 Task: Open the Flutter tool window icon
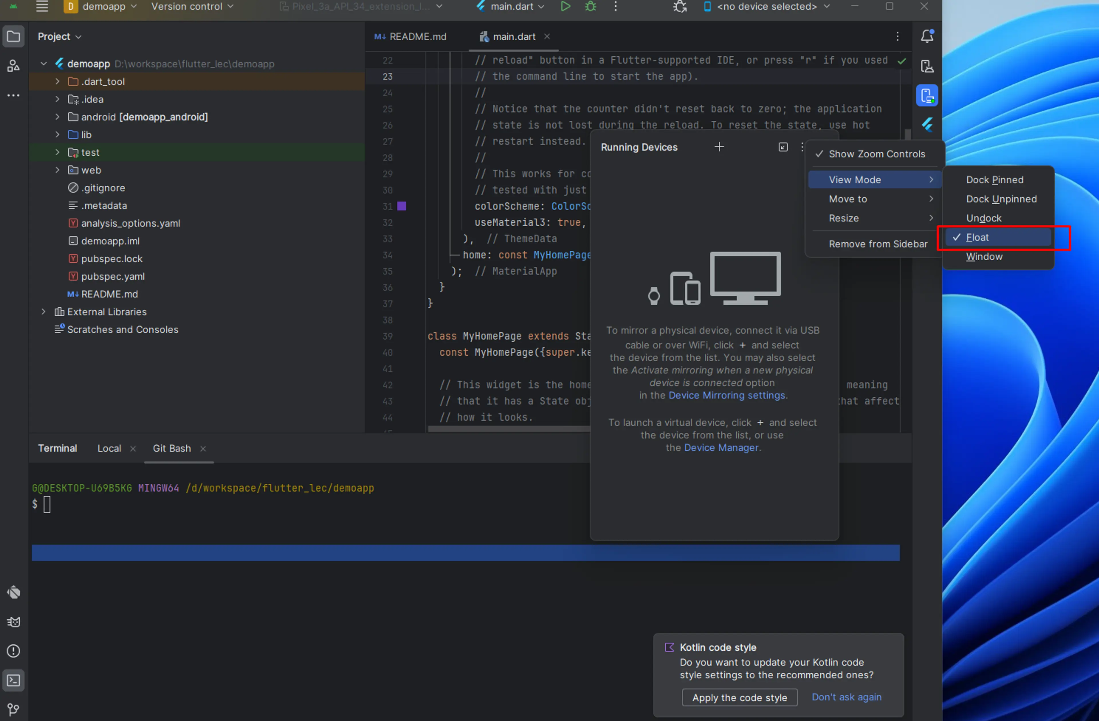[x=927, y=125]
